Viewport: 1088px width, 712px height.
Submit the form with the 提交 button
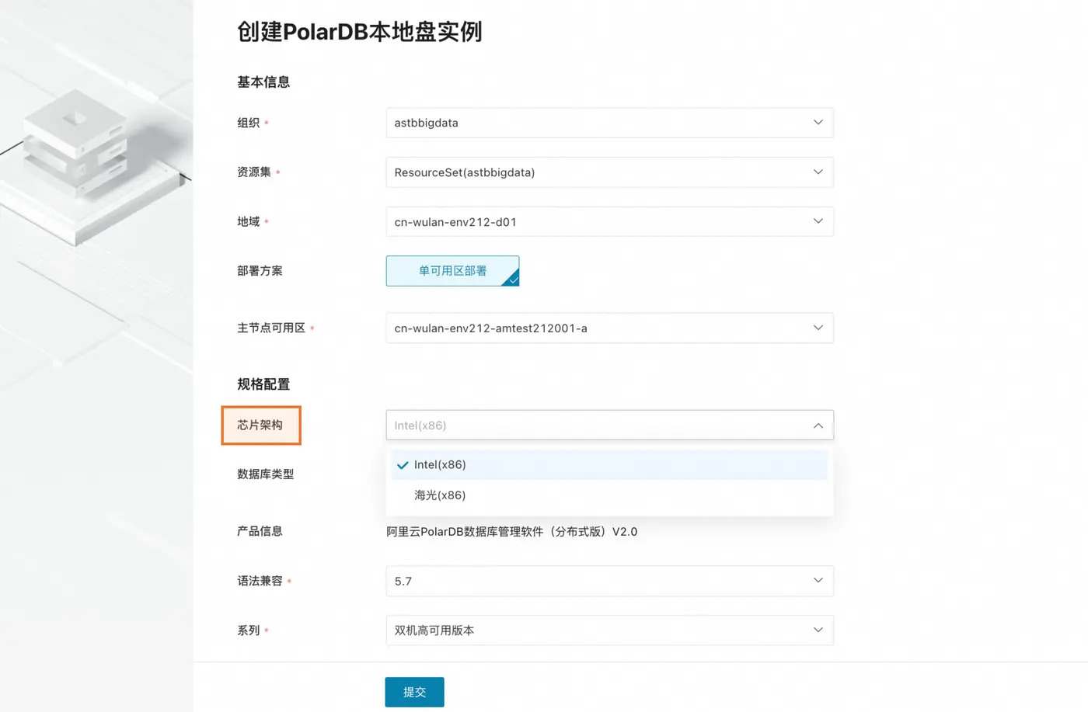pos(414,692)
